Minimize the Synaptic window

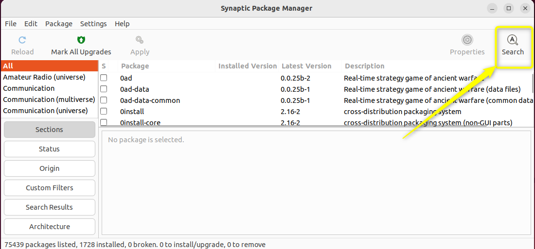(x=492, y=9)
